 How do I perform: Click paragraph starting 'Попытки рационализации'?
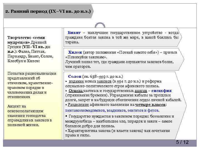tap(32, 85)
